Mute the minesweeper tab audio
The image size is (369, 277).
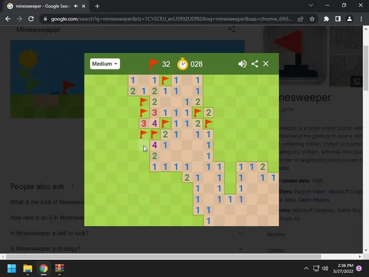76,6
